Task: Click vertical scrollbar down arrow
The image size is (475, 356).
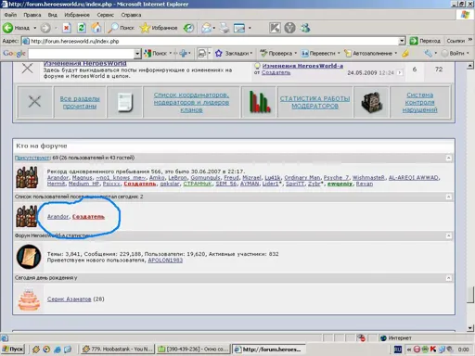Action: click(x=470, y=328)
